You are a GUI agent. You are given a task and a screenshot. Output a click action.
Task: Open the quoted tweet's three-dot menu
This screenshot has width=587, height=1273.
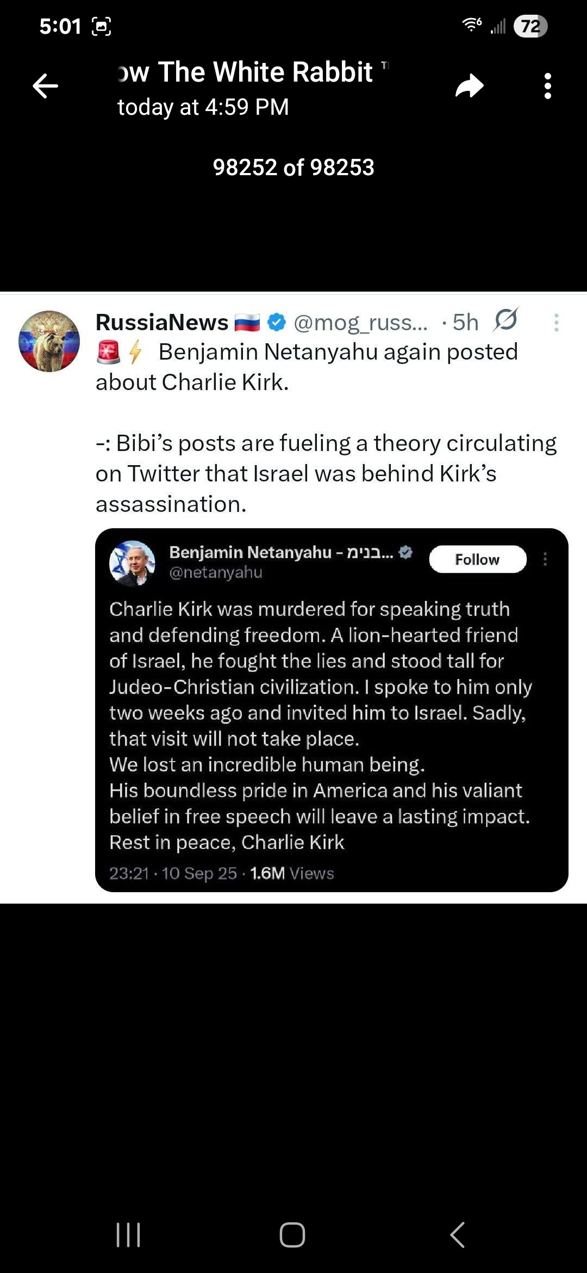click(545, 559)
